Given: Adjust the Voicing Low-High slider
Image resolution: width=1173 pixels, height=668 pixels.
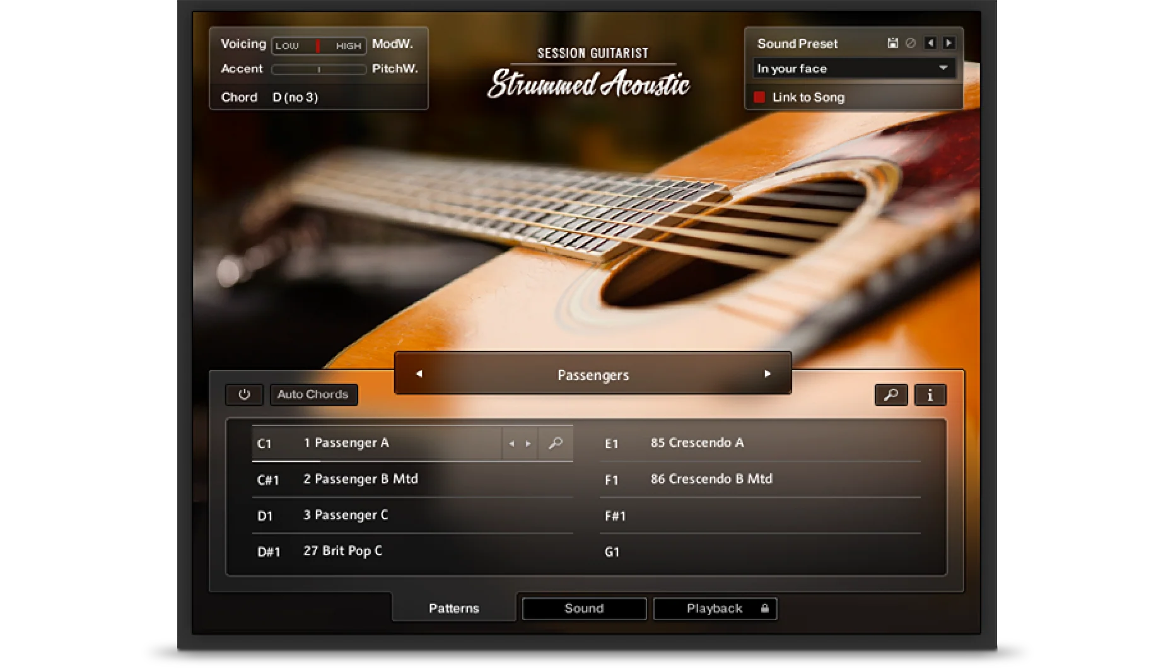Looking at the screenshot, I should [318, 45].
